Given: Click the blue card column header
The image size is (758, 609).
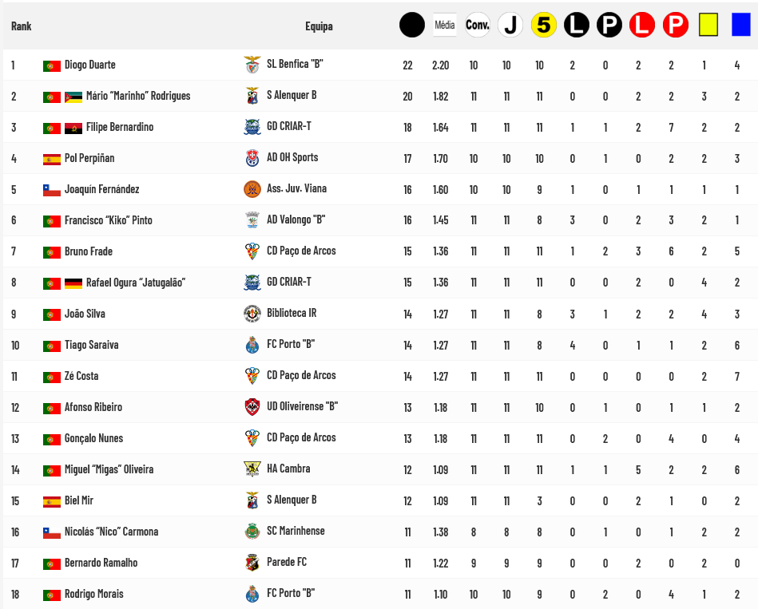Looking at the screenshot, I should pos(740,26).
